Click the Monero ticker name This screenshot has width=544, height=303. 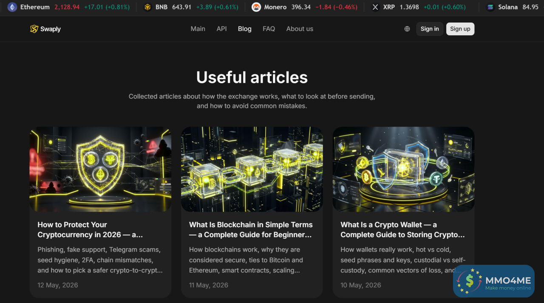pos(275,7)
